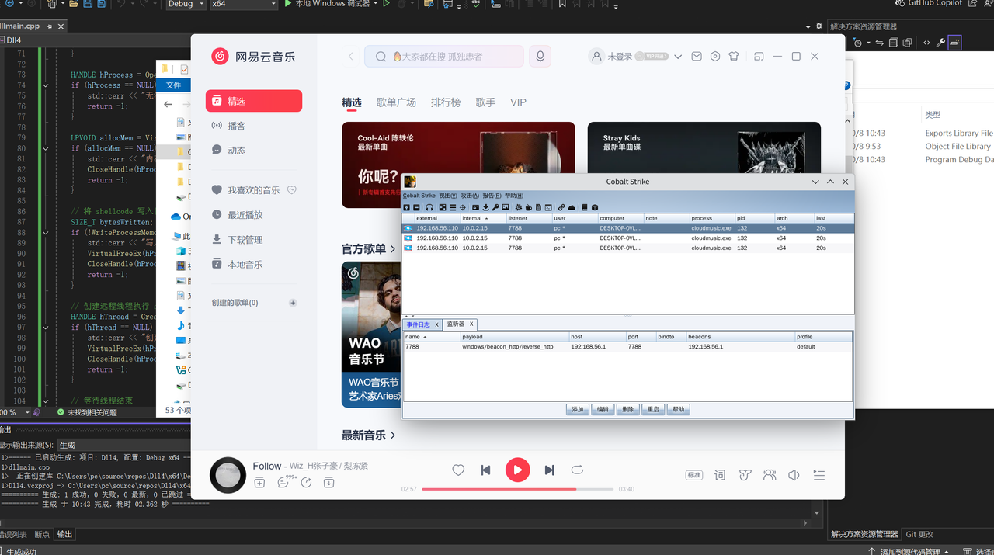This screenshot has height=555, width=994.
Task: Select the listener row named 7788
Action: tap(627, 347)
